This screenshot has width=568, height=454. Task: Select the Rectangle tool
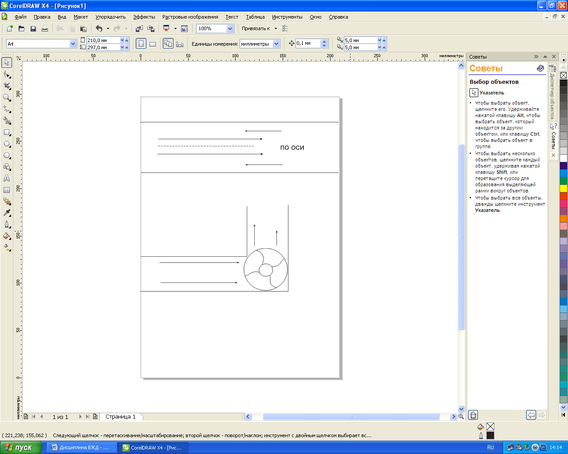coord(7,133)
